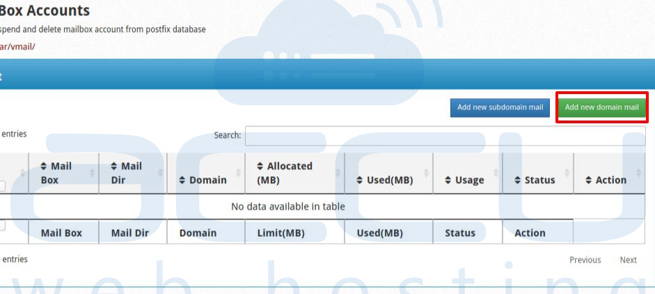This screenshot has height=294, width=655.
Task: Click footer label 'Limit(MB)'
Action: point(281,233)
